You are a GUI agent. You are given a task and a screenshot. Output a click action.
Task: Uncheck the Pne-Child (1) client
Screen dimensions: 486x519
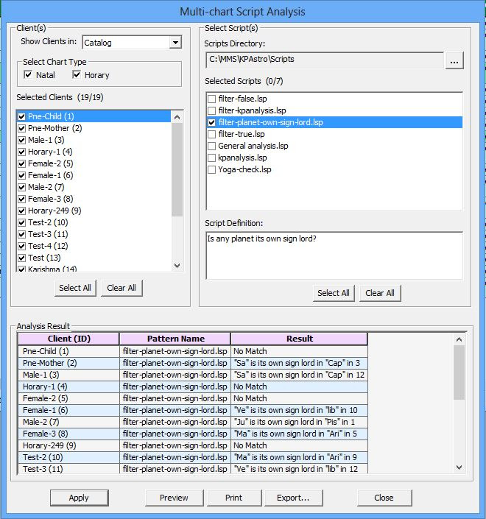22,116
